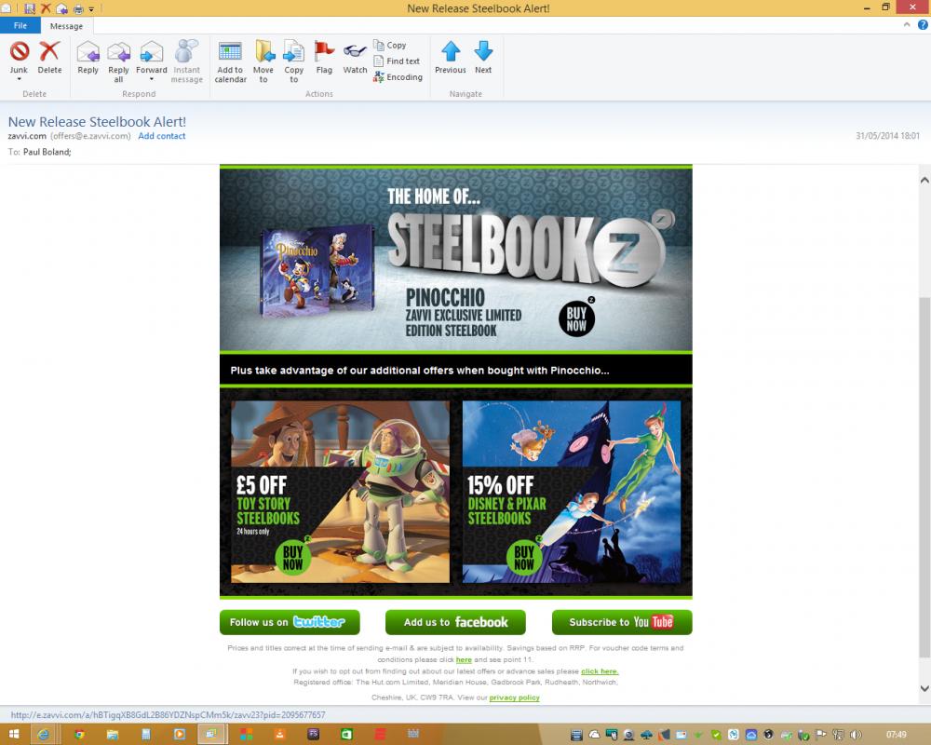Viewport: 931px width, 745px height.
Task: Click Copy in the Actions group
Action: (x=390, y=45)
